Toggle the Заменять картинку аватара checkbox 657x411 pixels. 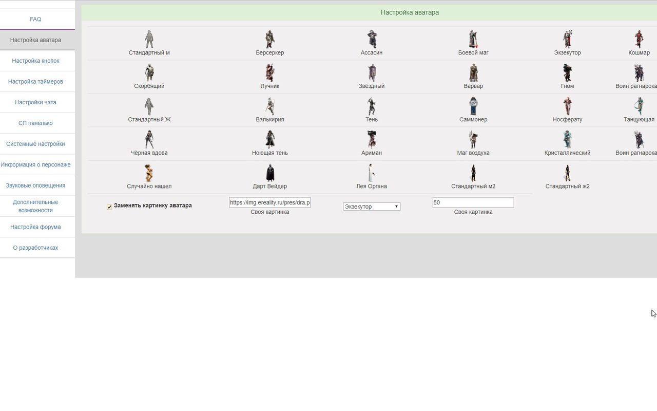click(109, 207)
